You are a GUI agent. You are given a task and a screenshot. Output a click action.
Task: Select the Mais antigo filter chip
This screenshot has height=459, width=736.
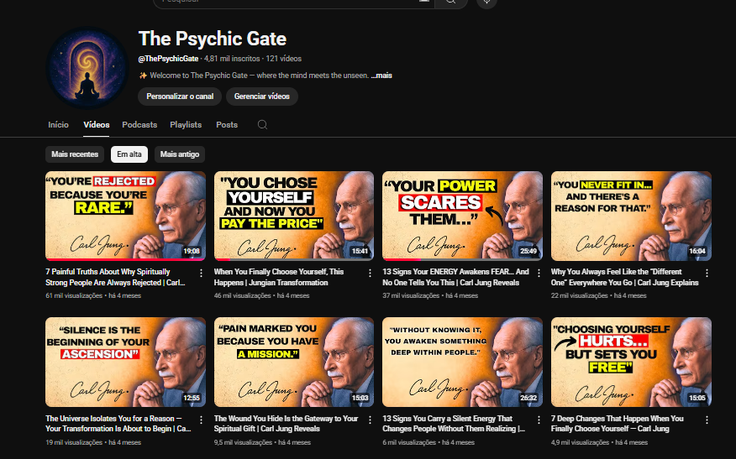179,154
